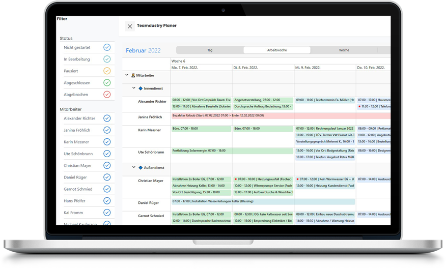This screenshot has height=269, width=446.
Task: Select the Mo. 7. Feb. 2022 column header
Action: point(202,68)
